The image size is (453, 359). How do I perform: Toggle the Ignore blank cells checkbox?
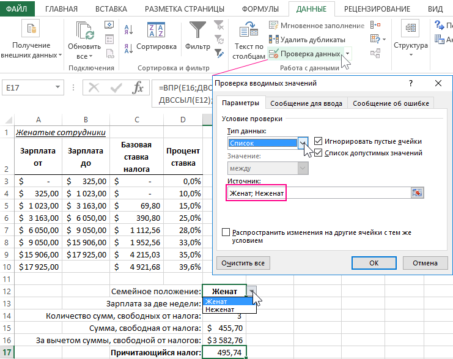coord(318,141)
